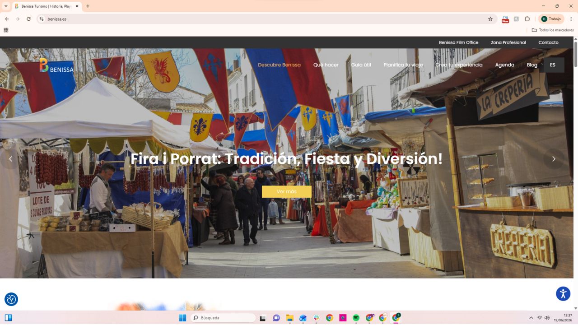Viewport: 578px width, 325px height.
Task: Open Windows Start menu
Action: [x=182, y=318]
